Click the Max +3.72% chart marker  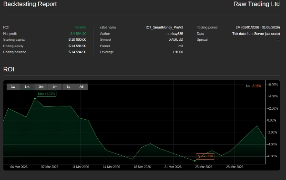(46, 94)
